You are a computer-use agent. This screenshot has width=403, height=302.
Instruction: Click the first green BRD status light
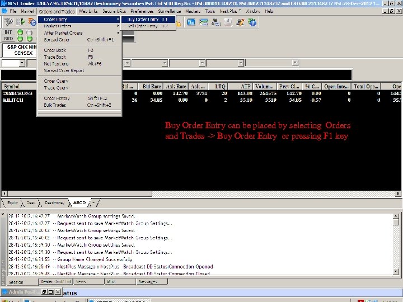[20, 39]
